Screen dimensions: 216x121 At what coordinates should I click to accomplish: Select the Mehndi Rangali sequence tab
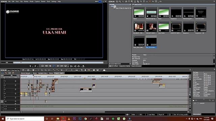tap(26, 73)
